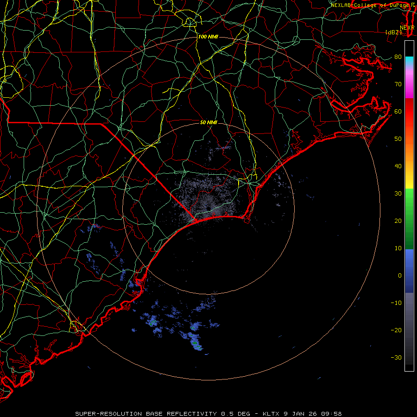Click the 60 value on the dBZ scale
The image size is (417, 417).
[x=398, y=111]
